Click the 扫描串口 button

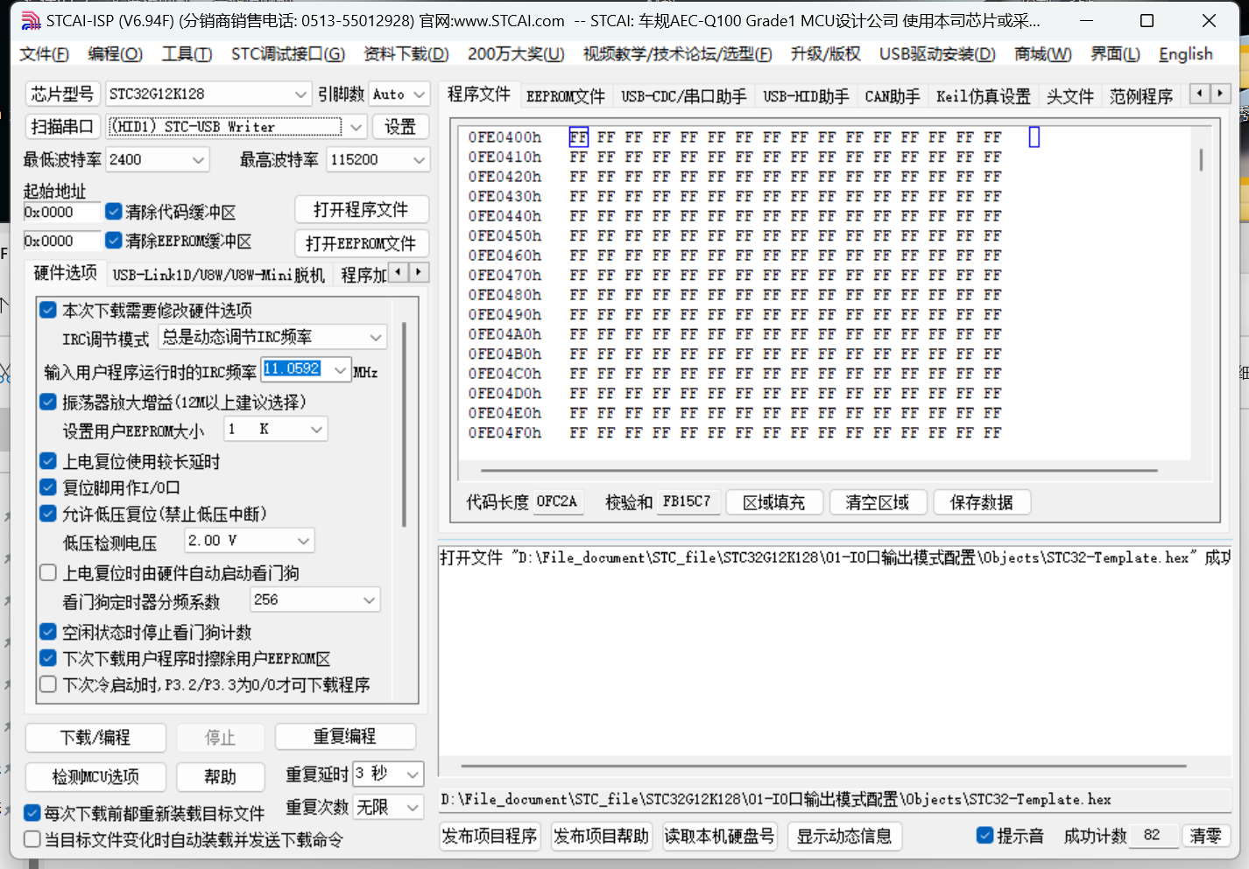[61, 127]
